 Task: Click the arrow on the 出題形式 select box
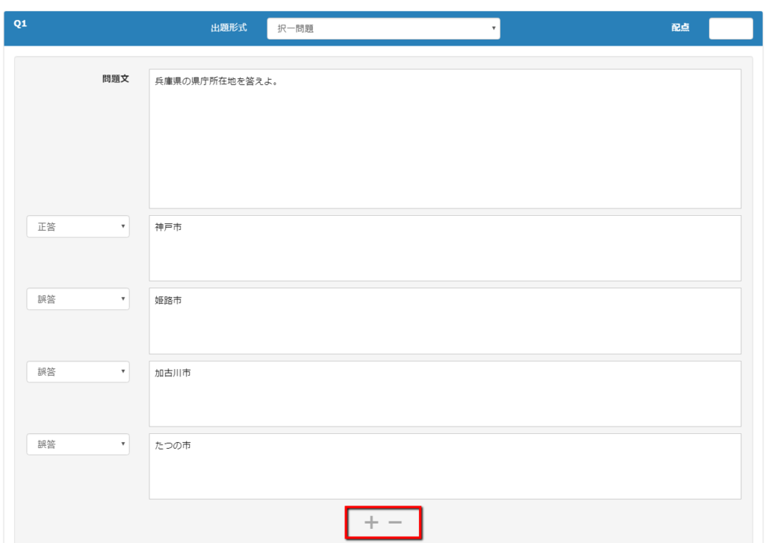click(493, 28)
